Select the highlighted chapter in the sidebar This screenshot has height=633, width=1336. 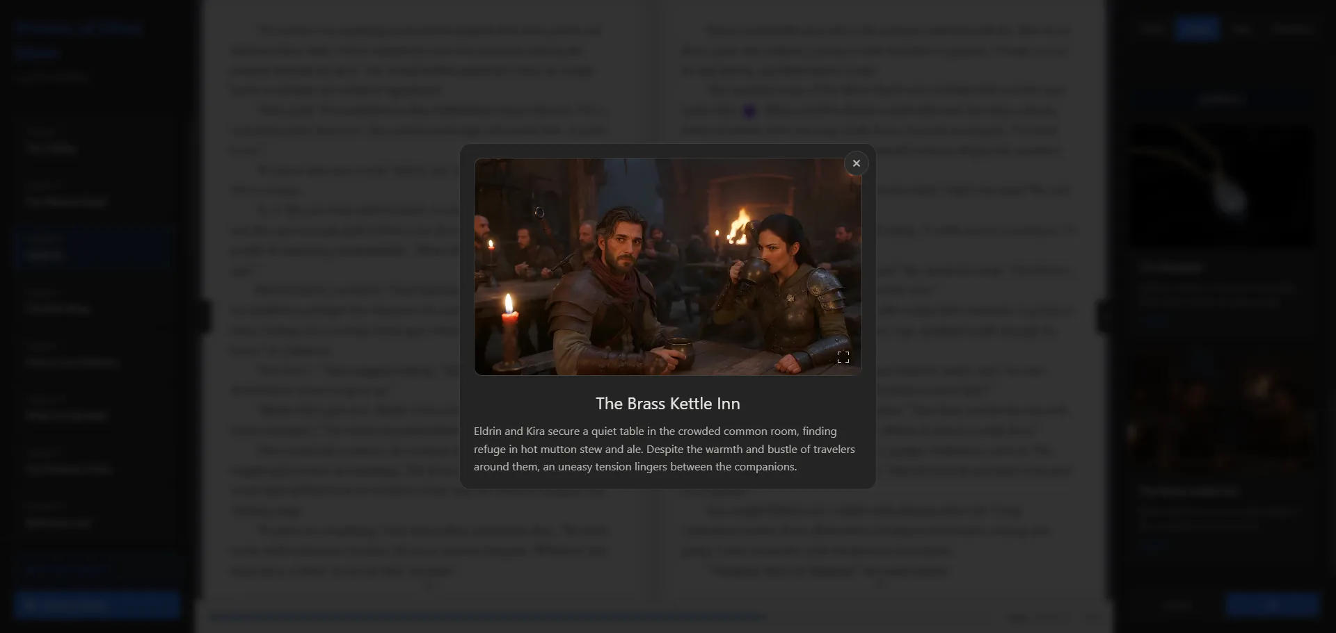90,247
